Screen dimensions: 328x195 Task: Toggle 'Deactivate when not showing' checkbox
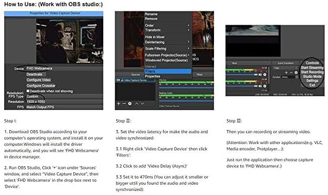coord(28,91)
